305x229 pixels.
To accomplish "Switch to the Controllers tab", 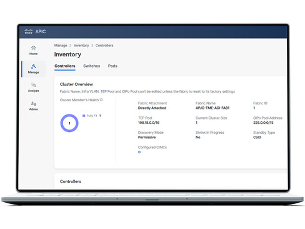I will tap(65, 66).
